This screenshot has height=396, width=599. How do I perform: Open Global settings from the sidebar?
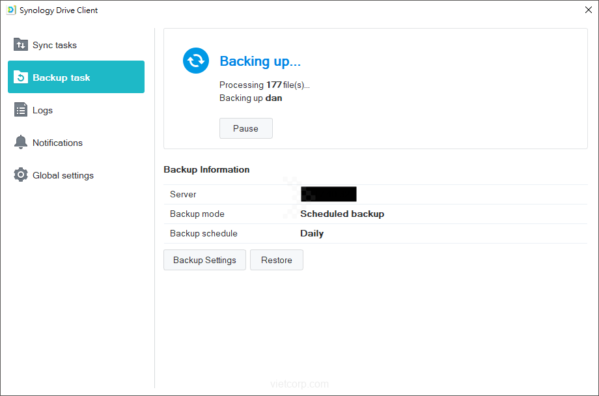pos(63,175)
